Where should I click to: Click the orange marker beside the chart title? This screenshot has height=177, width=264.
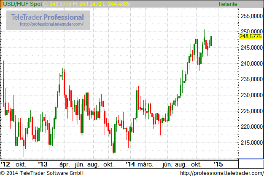[x=1, y=4]
